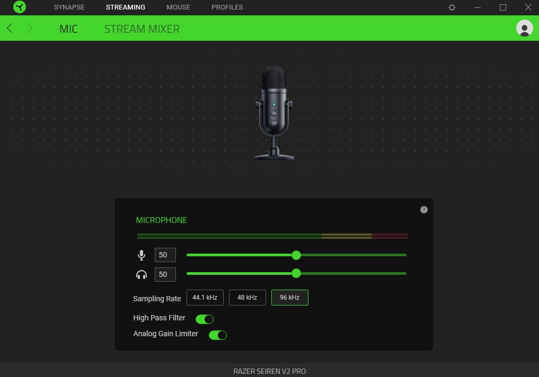Open the Profiles tab
The width and height of the screenshot is (539, 377).
[227, 7]
